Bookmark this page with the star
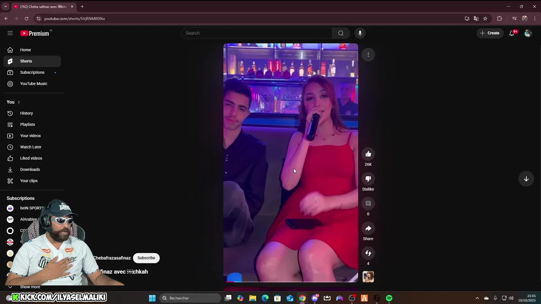The image size is (541, 304). pyautogui.click(x=485, y=19)
